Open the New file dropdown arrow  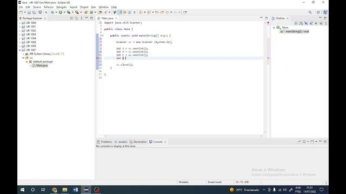pyautogui.click(x=25, y=12)
